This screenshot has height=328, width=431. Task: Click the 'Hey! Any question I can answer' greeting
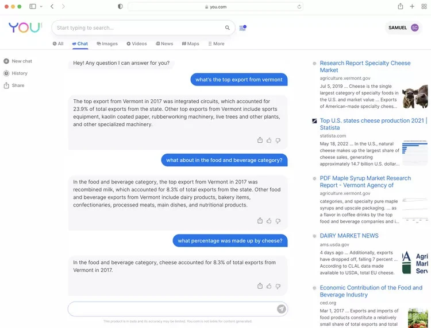coord(121,63)
